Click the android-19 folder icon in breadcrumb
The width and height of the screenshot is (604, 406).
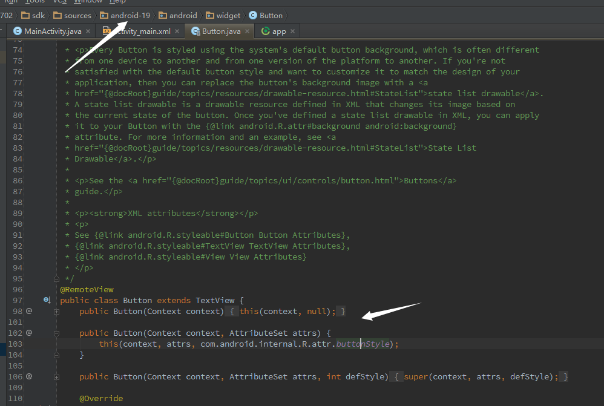click(x=105, y=15)
